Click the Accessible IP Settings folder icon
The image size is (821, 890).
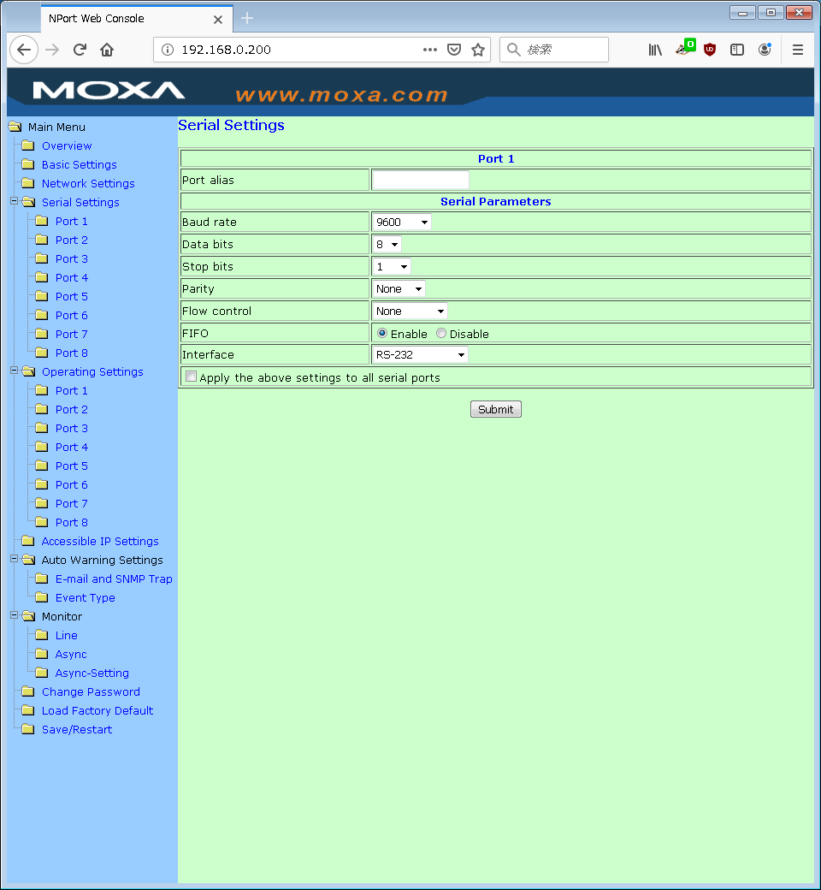(28, 540)
